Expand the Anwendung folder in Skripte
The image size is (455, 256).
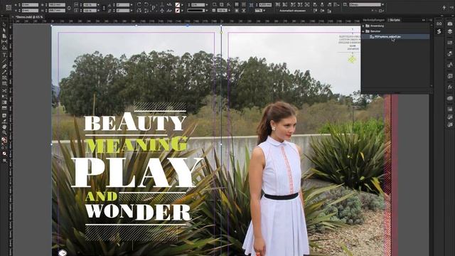(363, 26)
